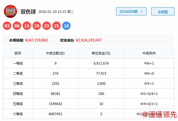Select red ball number 13
178x121 pixels.
27,26
